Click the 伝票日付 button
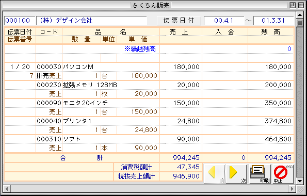Screen dimensions: 307x196 coord(179,21)
